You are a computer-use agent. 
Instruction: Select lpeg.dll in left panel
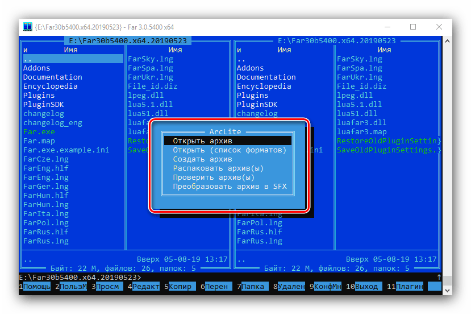coord(145,96)
